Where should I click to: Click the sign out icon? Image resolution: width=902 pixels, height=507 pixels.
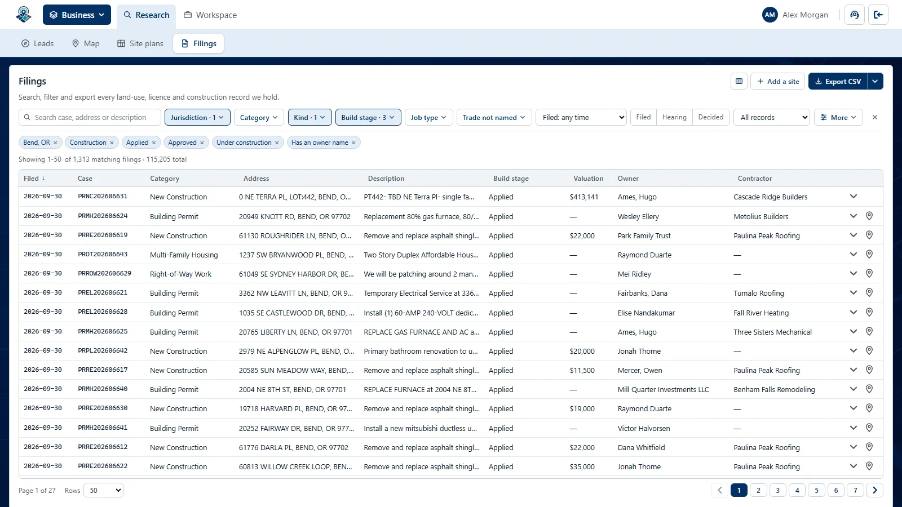tap(878, 15)
